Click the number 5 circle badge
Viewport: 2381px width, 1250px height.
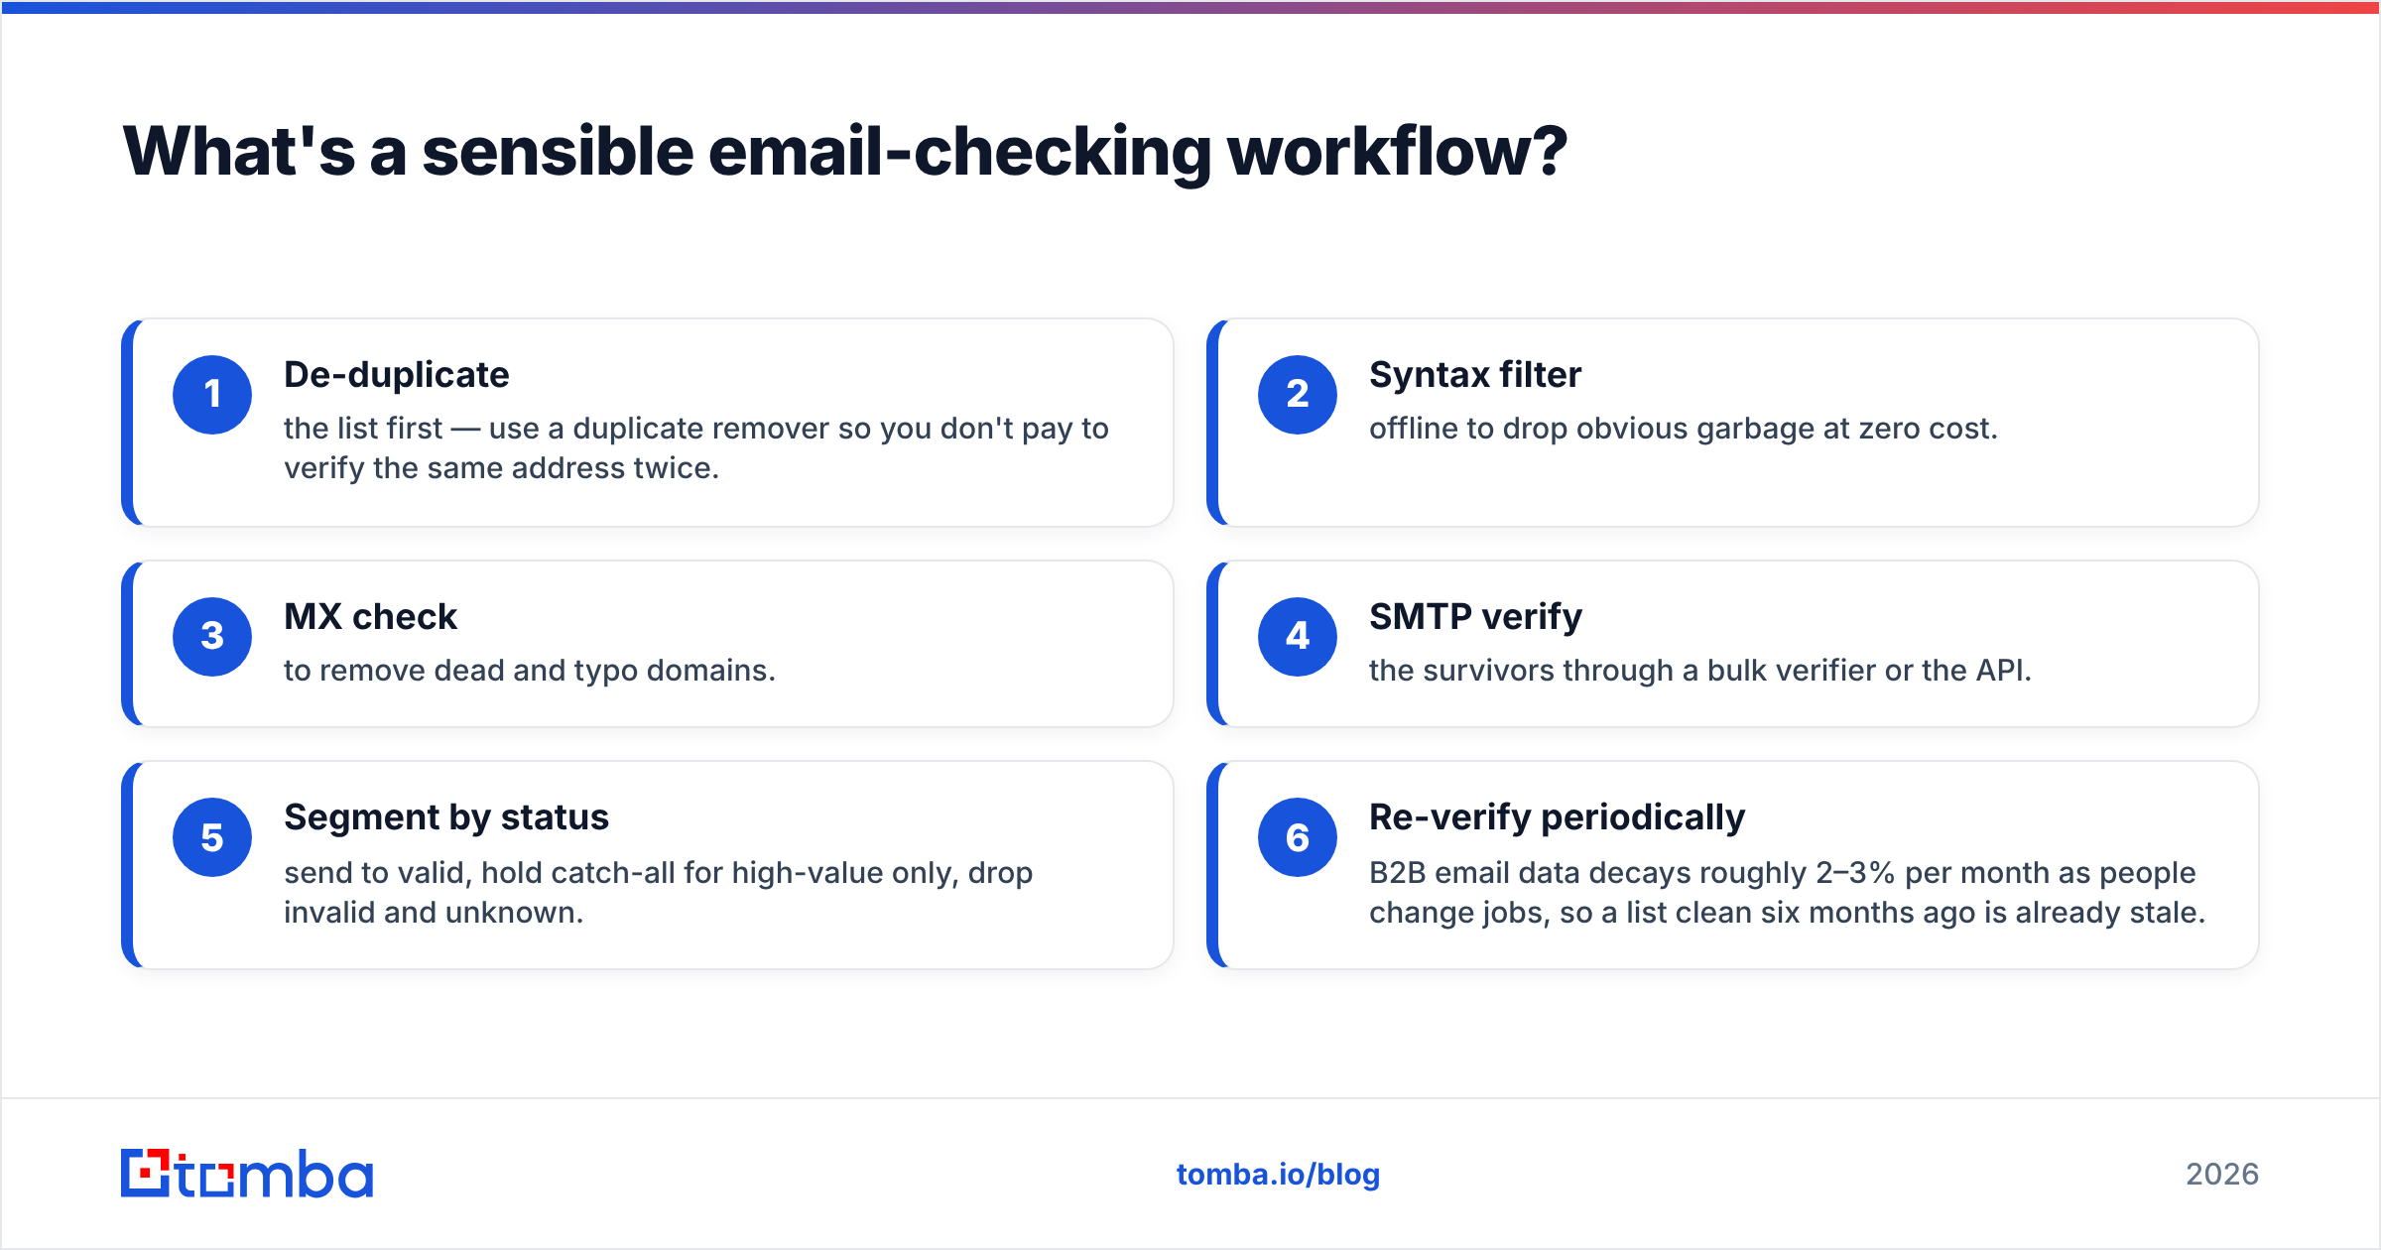coord(212,837)
